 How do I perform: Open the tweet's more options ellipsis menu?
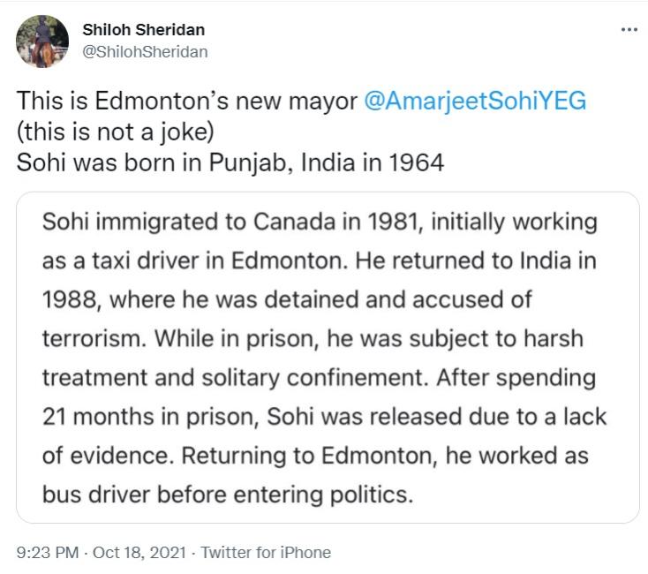[629, 30]
